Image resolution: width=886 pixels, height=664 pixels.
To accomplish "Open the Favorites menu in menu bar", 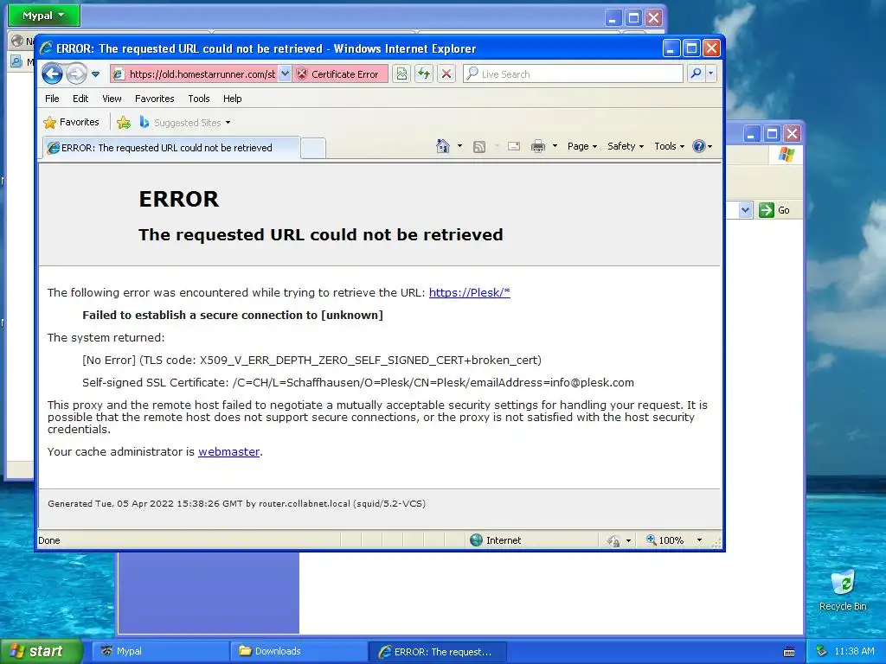I will point(154,99).
